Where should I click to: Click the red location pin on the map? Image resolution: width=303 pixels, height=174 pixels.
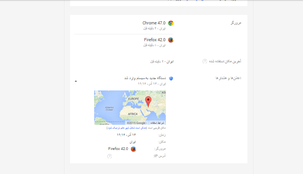tap(148, 101)
